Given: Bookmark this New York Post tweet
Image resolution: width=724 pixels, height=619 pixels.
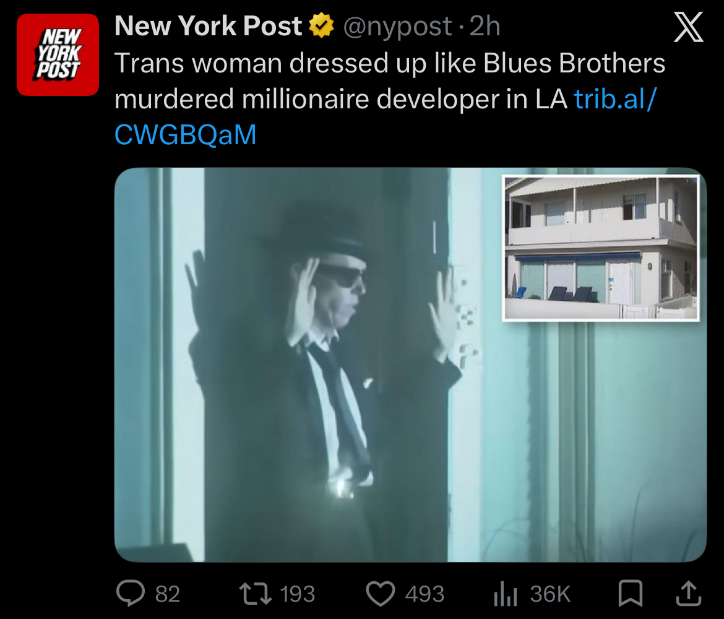Looking at the screenshot, I should (x=631, y=593).
